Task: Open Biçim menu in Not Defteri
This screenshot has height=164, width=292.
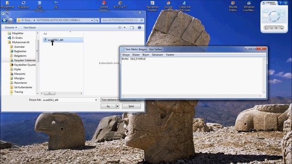Action: [146, 55]
